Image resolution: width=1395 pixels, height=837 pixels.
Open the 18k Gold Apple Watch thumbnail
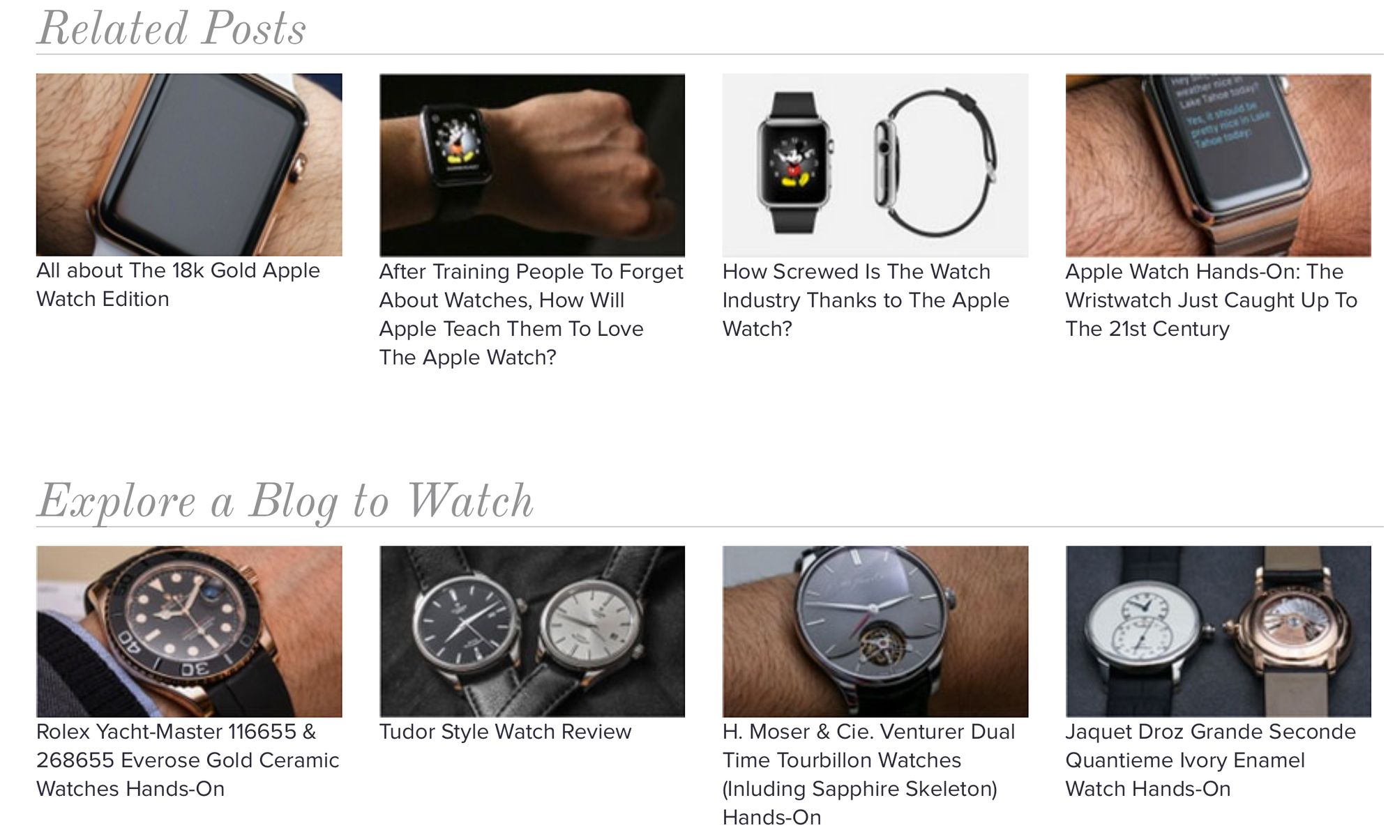coord(189,165)
